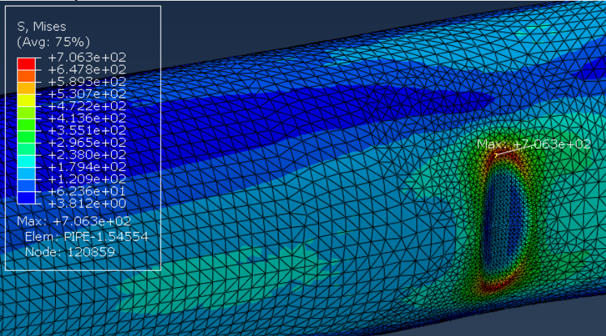Click the +6.478e+02 legend value
606x336 pixels.
click(87, 70)
